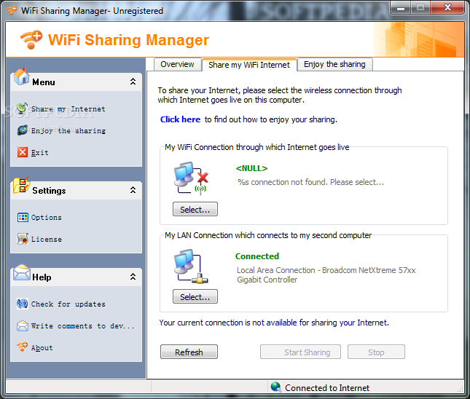This screenshot has width=470, height=399.
Task: Open Write comments to dev... entry
Action: click(83, 326)
